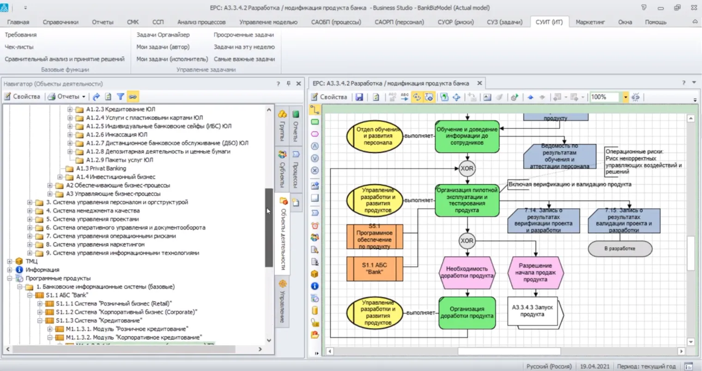Close the EPC A3.3.4.2 diagram tab
This screenshot has height=371, width=702.
(479, 84)
